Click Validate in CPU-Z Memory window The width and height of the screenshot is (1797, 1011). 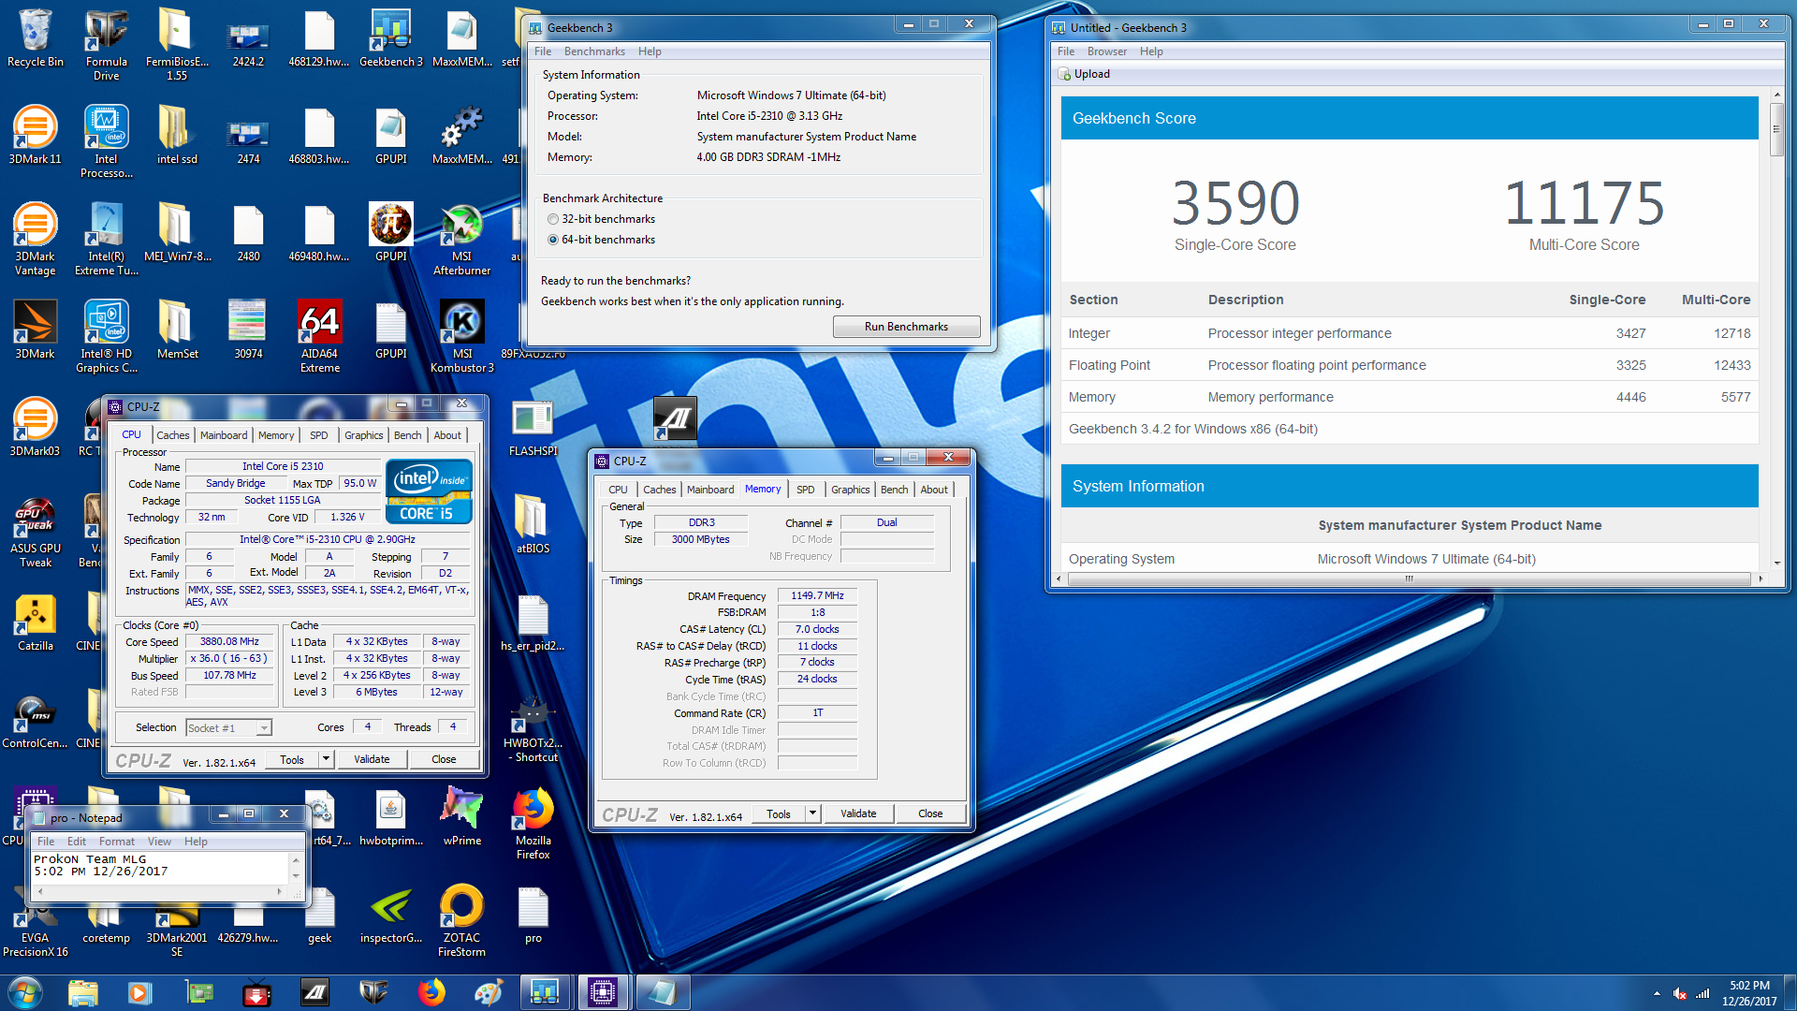click(858, 813)
